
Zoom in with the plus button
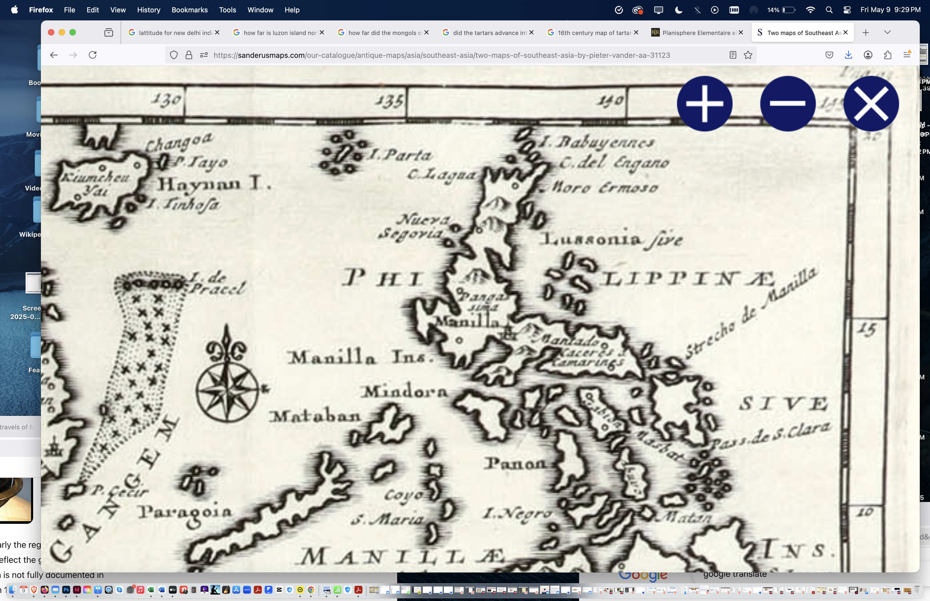tap(704, 103)
